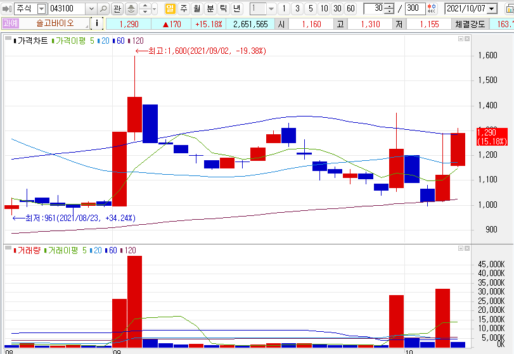This screenshot has width=514, height=354.
Task: Click the volume value 2,651,565
Action: pos(250,24)
